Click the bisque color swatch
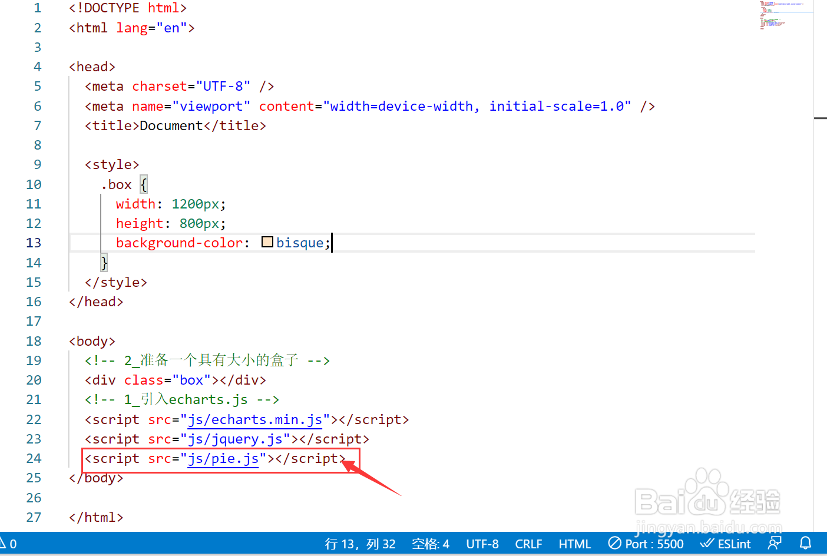The width and height of the screenshot is (827, 556). 267,242
